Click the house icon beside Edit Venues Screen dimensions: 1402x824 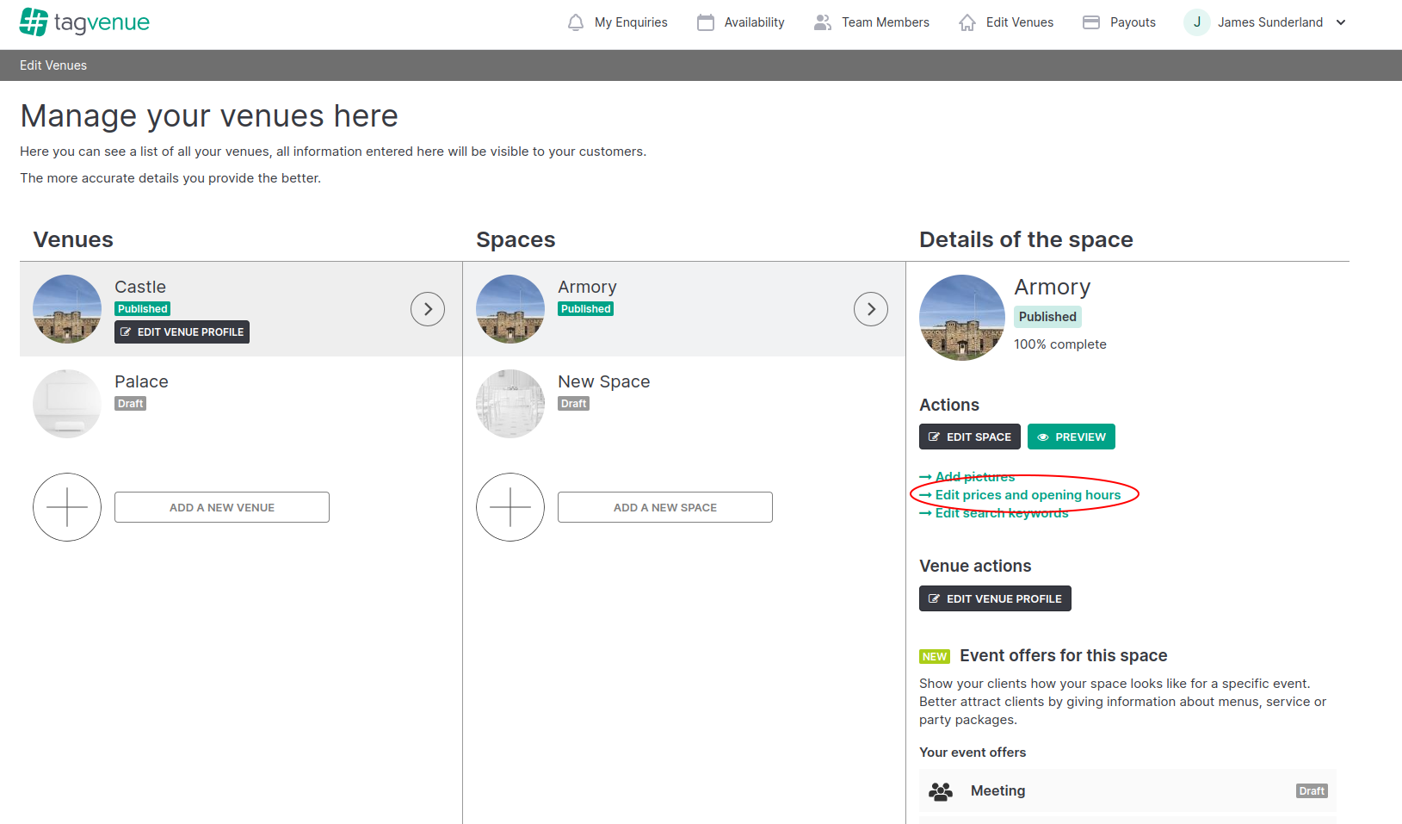[967, 22]
